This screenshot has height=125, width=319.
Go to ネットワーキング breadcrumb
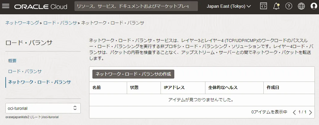coord(22,23)
